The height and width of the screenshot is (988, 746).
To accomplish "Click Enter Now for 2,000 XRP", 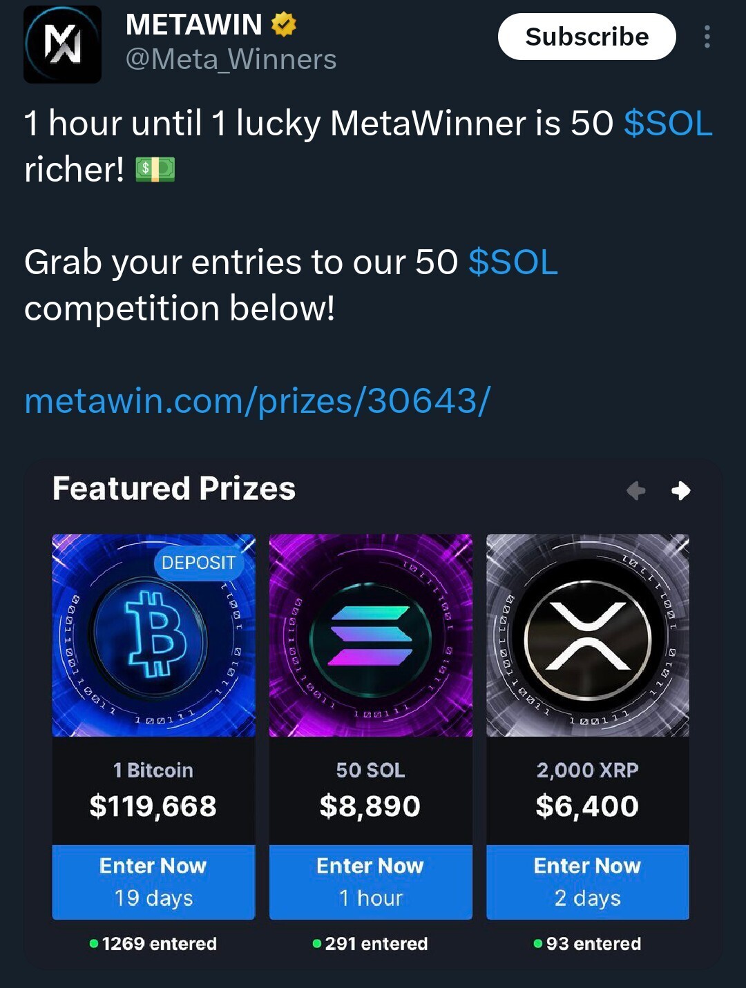I will [588, 882].
